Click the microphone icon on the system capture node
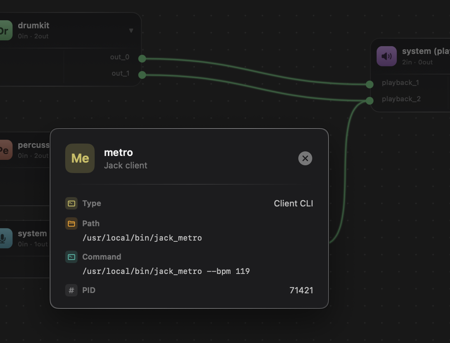450x343 pixels. click(x=5, y=238)
